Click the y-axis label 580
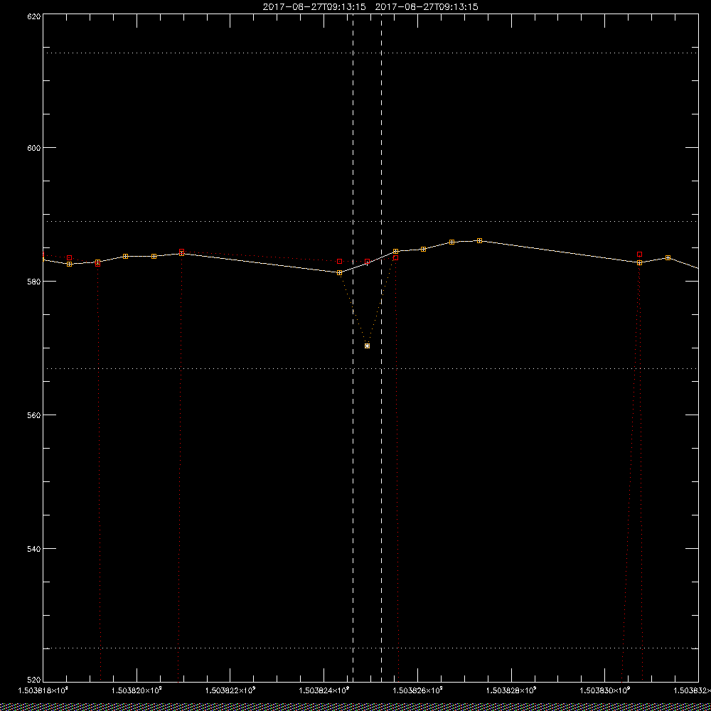The width and height of the screenshot is (711, 711). [34, 282]
